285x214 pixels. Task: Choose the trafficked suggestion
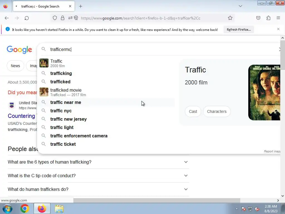[106, 82]
